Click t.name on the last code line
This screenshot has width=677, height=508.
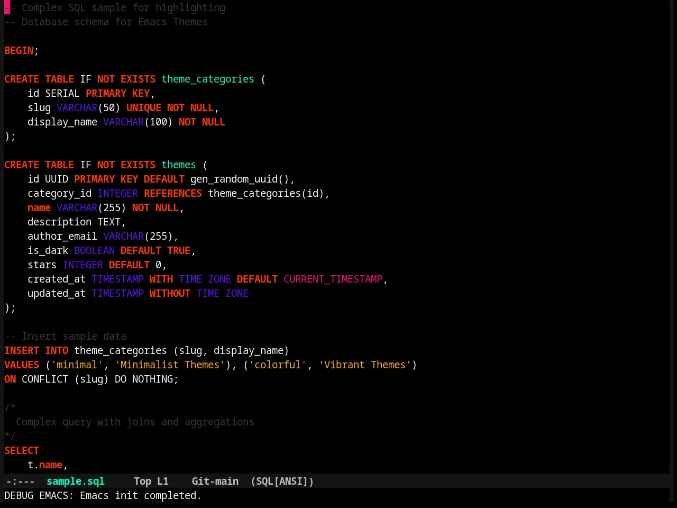(x=45, y=465)
